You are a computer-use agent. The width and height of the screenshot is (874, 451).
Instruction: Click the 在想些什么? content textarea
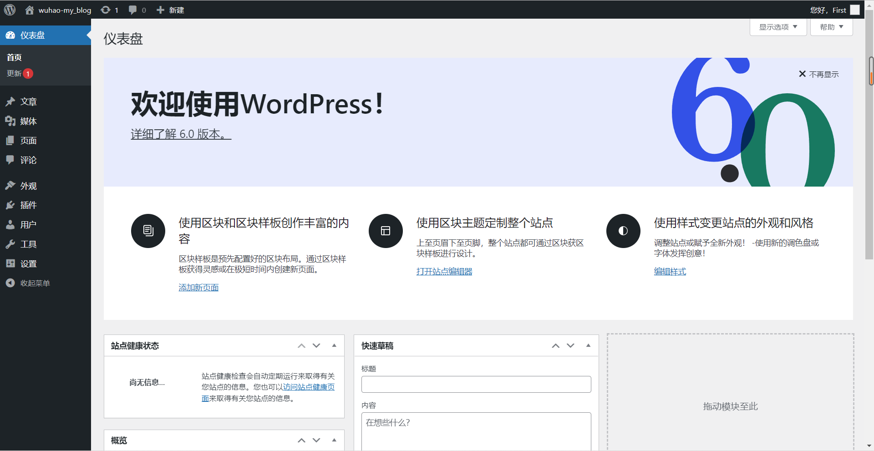coord(476,431)
